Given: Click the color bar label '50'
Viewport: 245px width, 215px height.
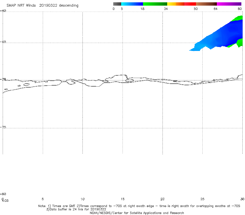Looking at the screenshot, I should (196, 9).
